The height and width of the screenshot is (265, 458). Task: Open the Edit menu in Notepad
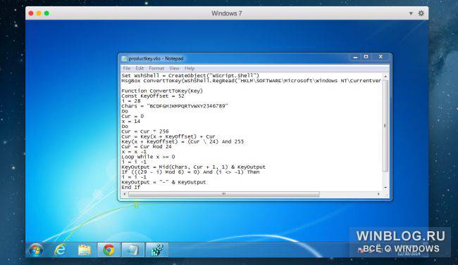[140, 68]
